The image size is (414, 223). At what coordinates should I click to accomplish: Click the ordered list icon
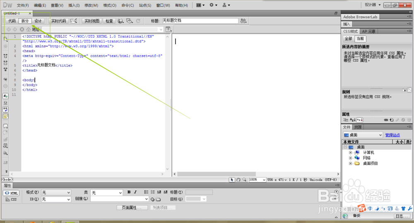coord(153,192)
